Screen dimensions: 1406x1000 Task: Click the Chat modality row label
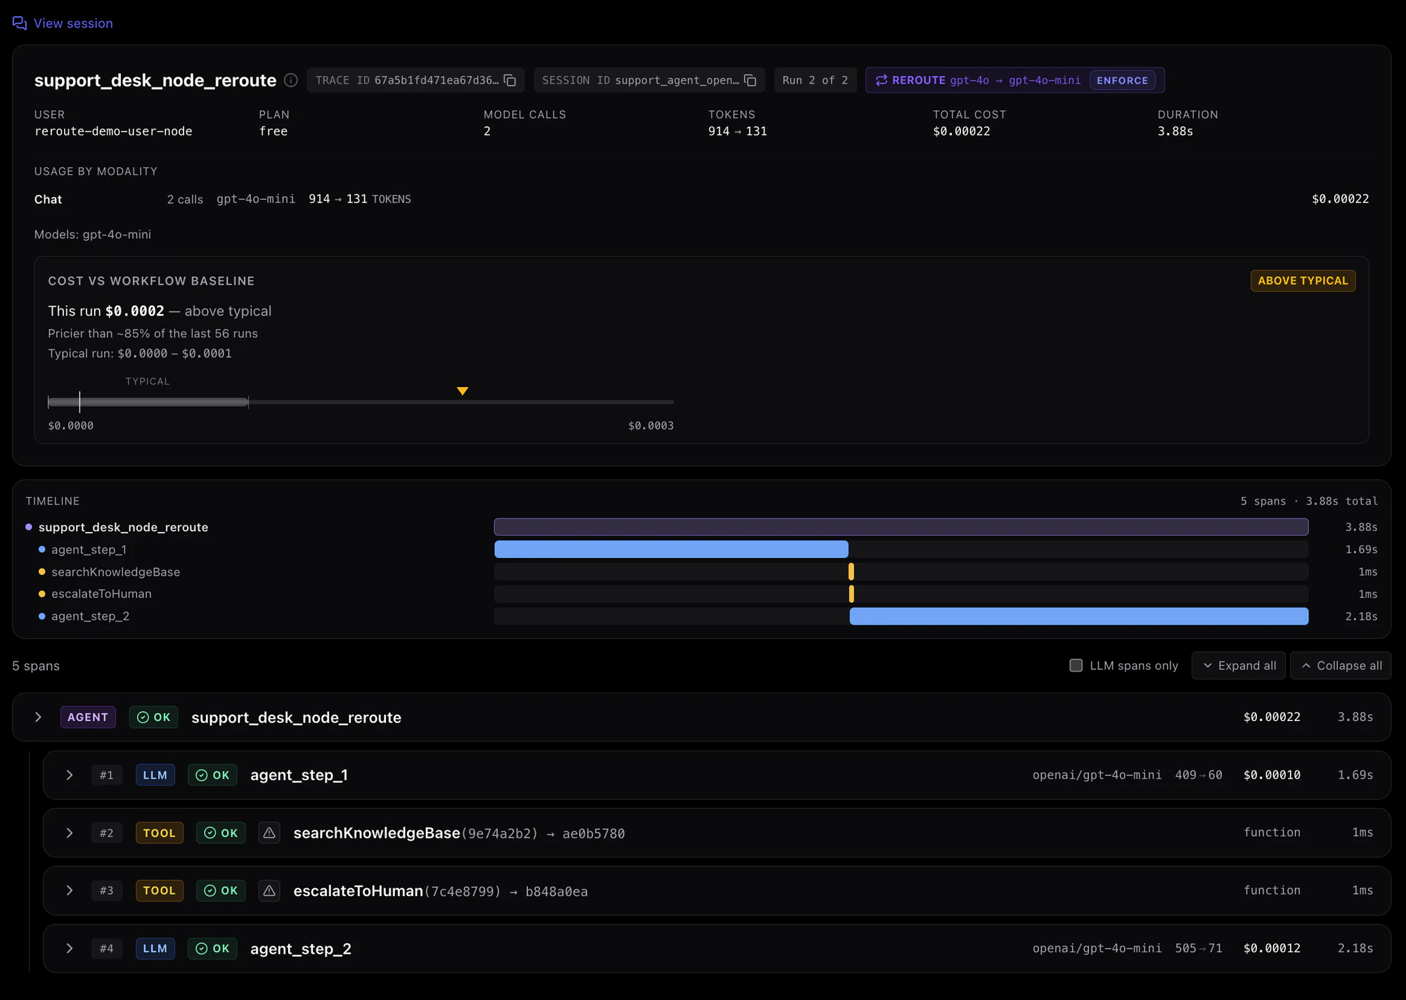pyautogui.click(x=48, y=199)
